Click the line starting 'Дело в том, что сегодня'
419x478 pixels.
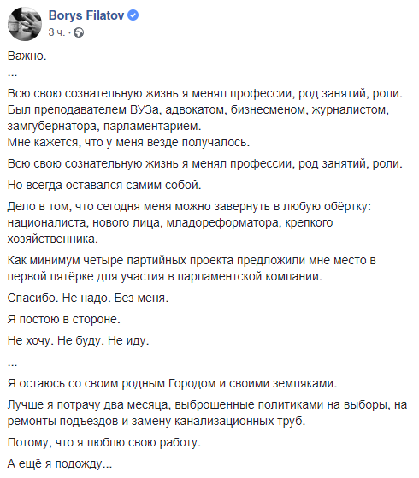click(x=189, y=206)
